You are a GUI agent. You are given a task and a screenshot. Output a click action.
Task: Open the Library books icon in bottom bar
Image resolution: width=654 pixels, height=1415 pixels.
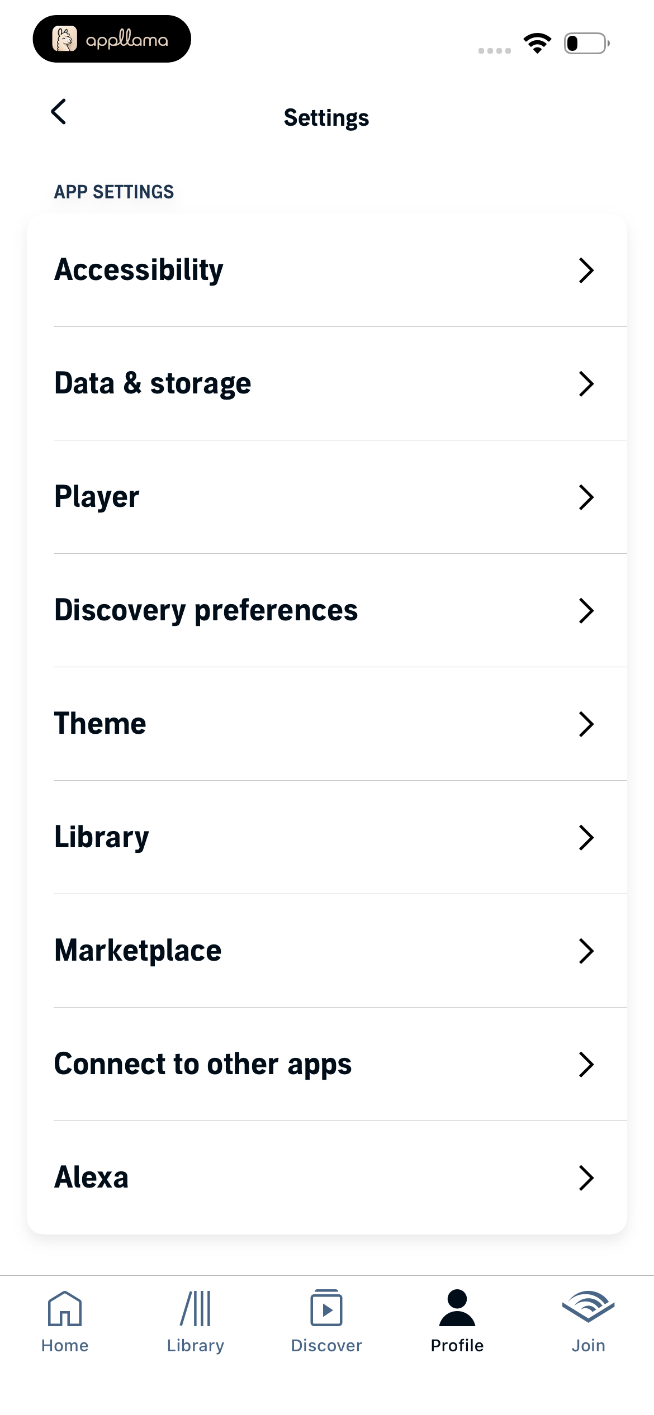(x=196, y=1308)
